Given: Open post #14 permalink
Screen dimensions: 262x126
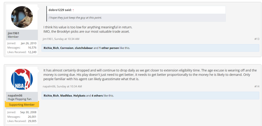Looking at the screenshot, I should pyautogui.click(x=257, y=86).
